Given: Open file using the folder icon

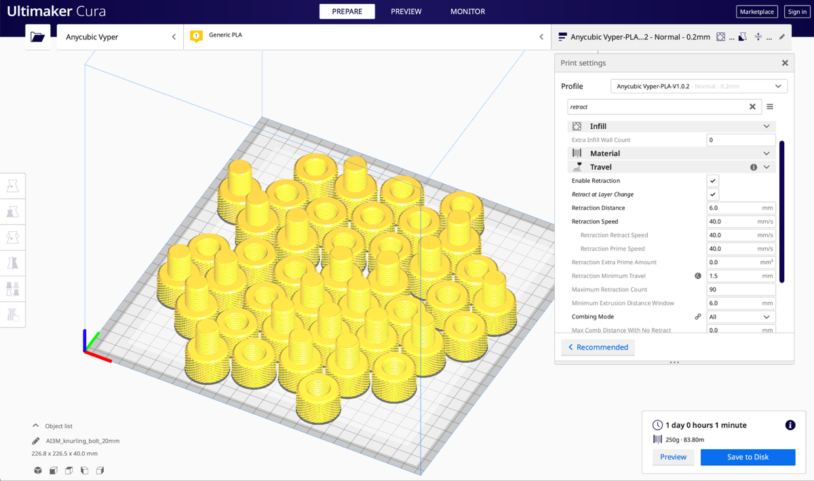Looking at the screenshot, I should click(38, 37).
